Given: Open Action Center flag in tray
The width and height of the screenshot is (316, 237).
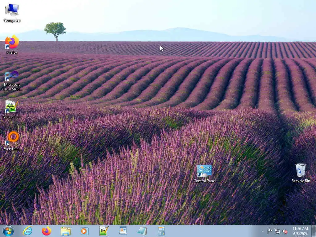Looking at the screenshot, I should (x=270, y=231).
